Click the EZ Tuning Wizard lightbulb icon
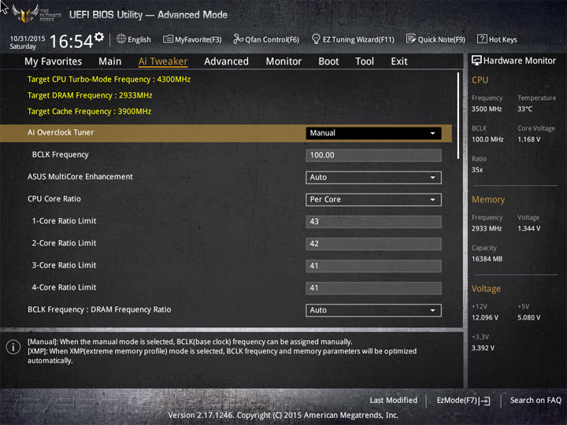This screenshot has height=425, width=567. pos(316,39)
